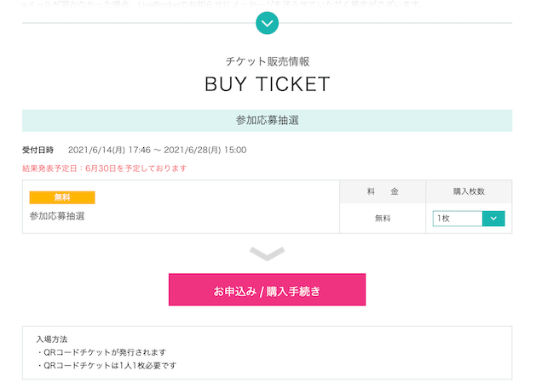Click the お申込み / 購入手続き button
542x382 pixels.
click(267, 289)
